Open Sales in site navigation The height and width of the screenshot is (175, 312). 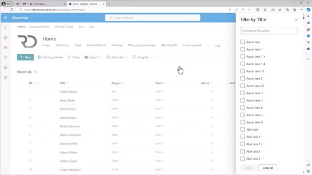[x=78, y=45]
